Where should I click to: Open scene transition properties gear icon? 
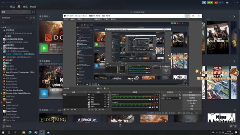point(179,95)
